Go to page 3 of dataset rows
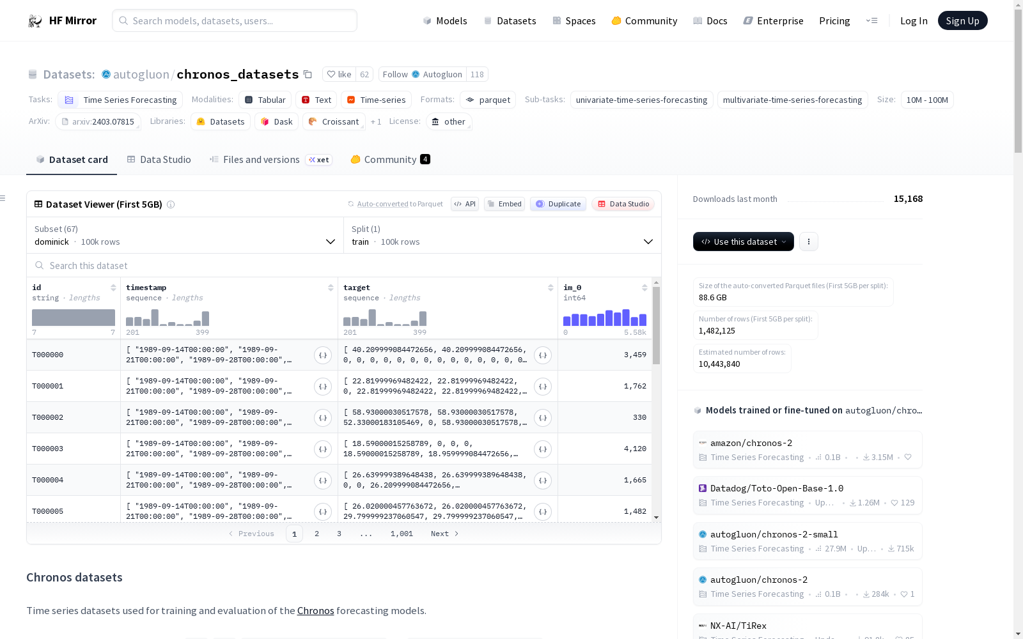The image size is (1023, 639). (x=339, y=534)
